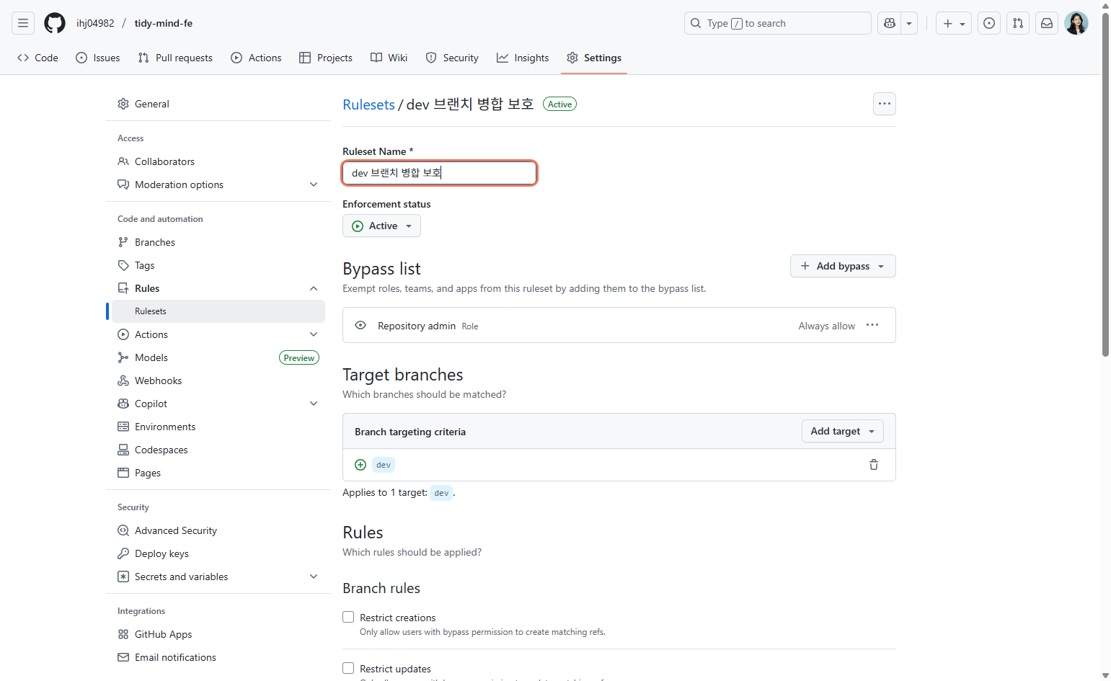This screenshot has width=1111, height=681.
Task: Open Branches settings page
Action: tap(218, 242)
